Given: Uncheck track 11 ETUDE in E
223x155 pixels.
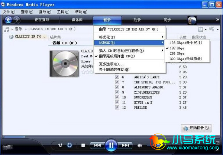Looking at the screenshot, I should coord(117,102).
